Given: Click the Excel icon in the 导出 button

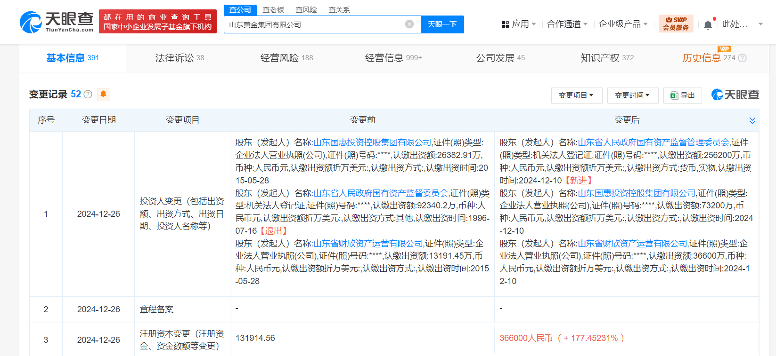Looking at the screenshot, I should click(674, 95).
